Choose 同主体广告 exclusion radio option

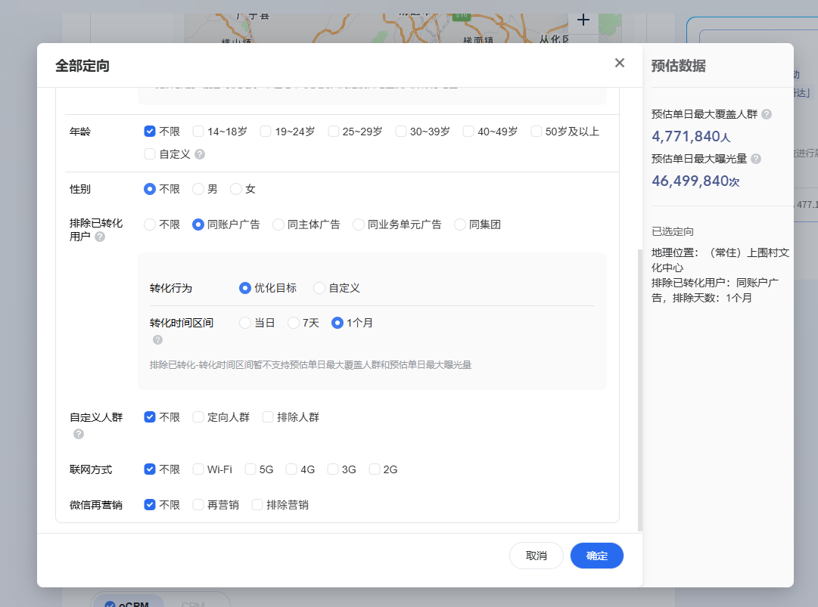[x=278, y=225]
